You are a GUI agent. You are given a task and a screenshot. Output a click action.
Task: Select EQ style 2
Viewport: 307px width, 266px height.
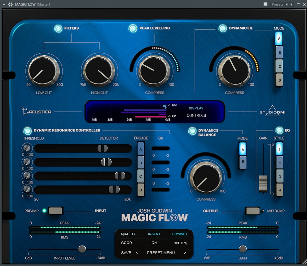coord(279,163)
